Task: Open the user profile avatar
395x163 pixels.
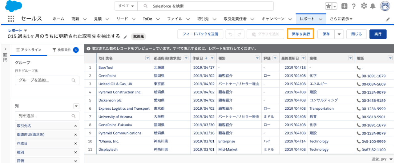Action: tap(385, 6)
